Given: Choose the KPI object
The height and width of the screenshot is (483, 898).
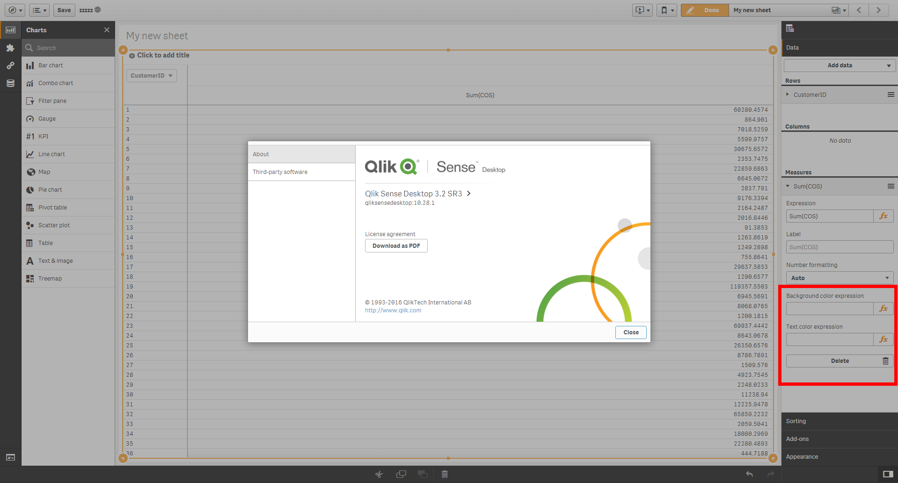Looking at the screenshot, I should tap(68, 137).
